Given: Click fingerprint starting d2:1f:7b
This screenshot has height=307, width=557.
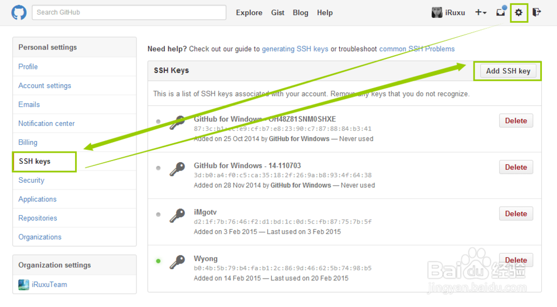Looking at the screenshot, I should (x=283, y=222).
